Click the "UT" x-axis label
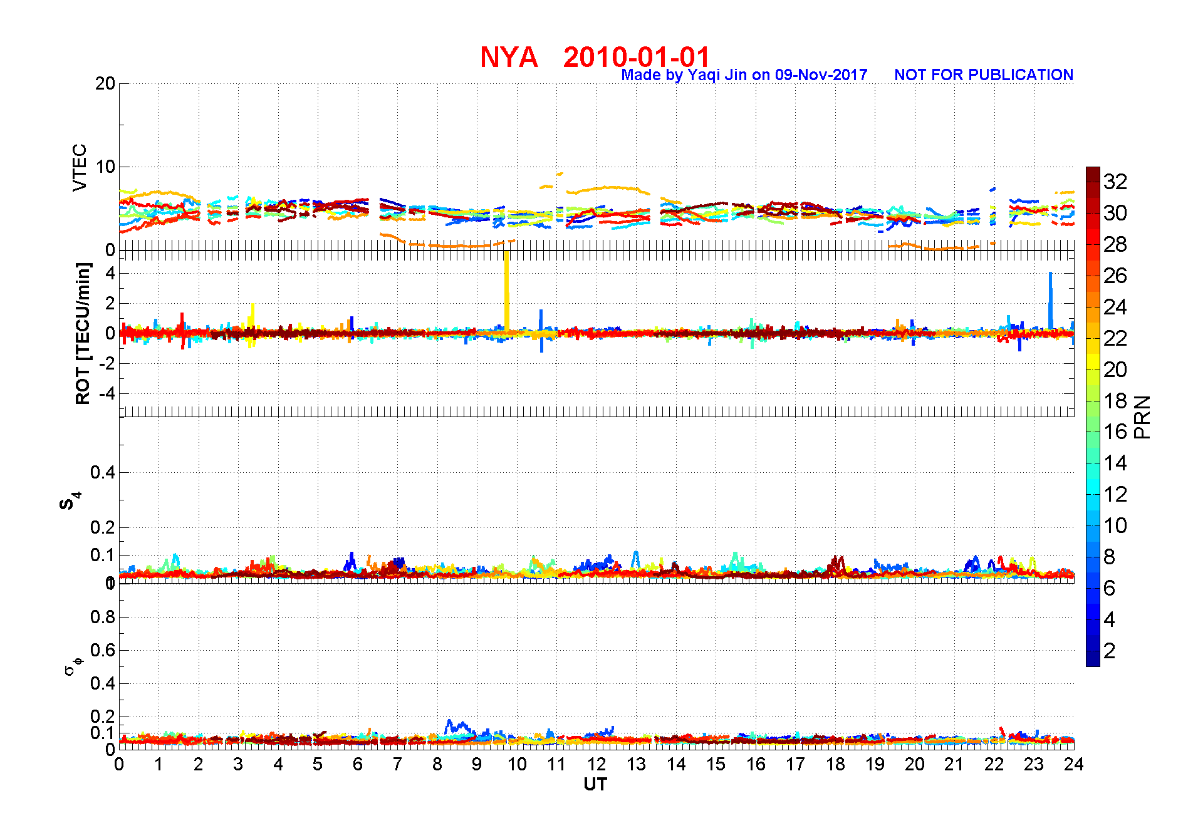The height and width of the screenshot is (833, 1193). pyautogui.click(x=595, y=784)
